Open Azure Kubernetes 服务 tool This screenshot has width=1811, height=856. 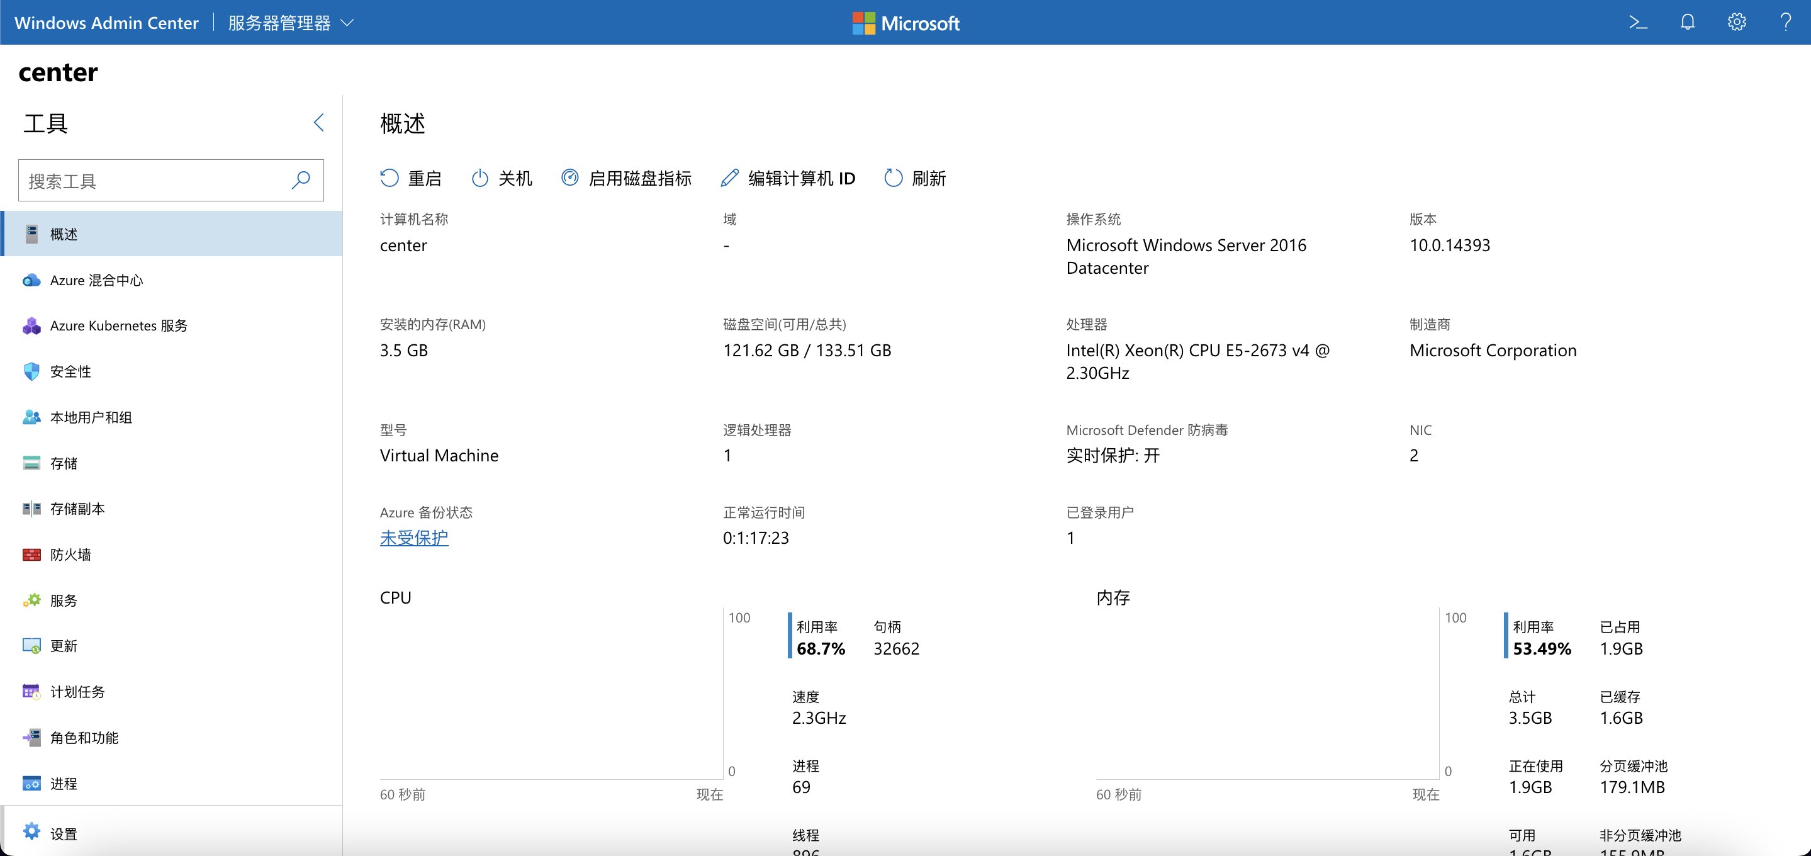[x=118, y=325]
